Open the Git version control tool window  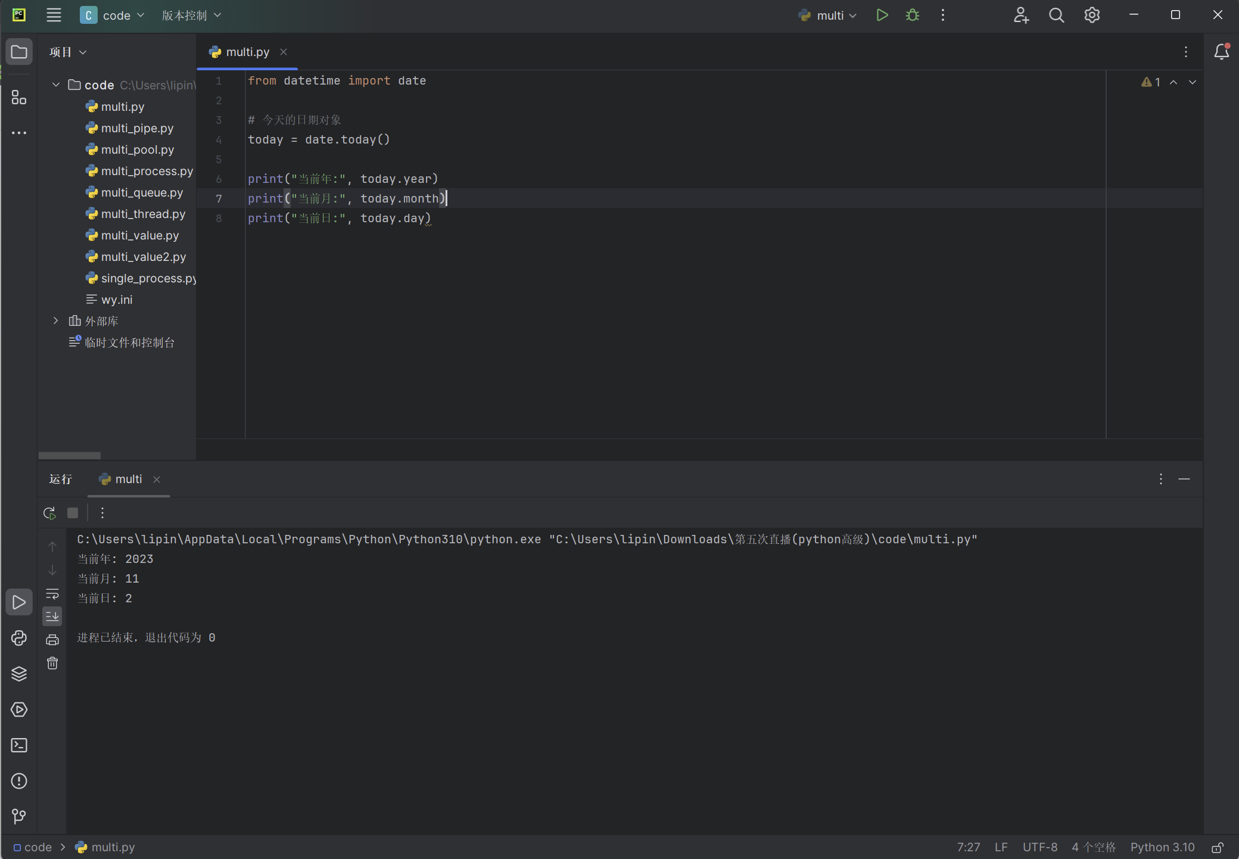point(19,816)
